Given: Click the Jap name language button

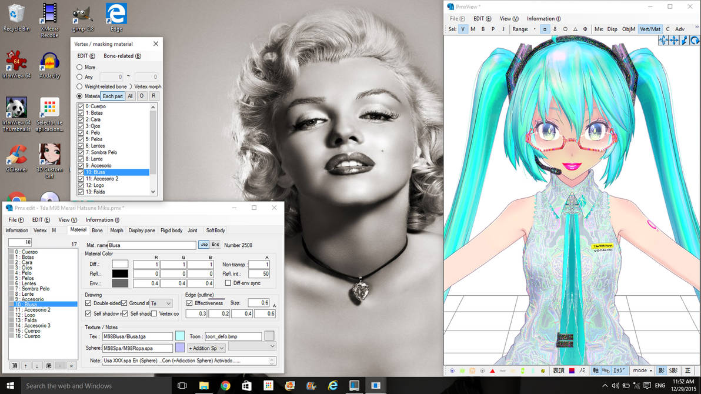Looking at the screenshot, I should pyautogui.click(x=203, y=245).
